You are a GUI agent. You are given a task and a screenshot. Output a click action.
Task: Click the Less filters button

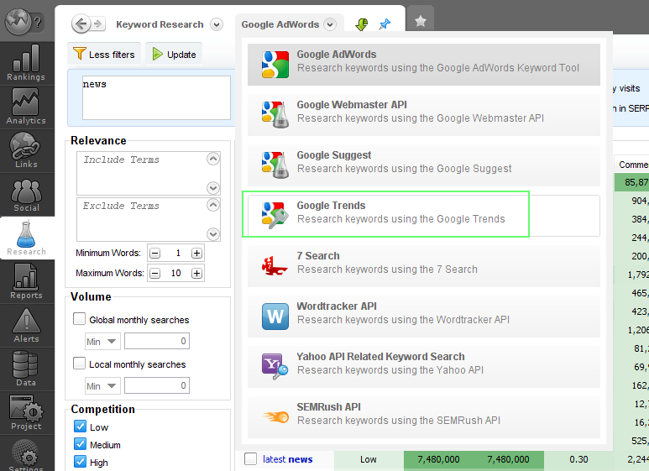coord(104,54)
